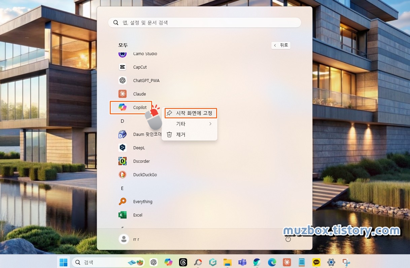The image size is (410, 268).
Task: Open CapCut video editor
Action: tap(139, 67)
